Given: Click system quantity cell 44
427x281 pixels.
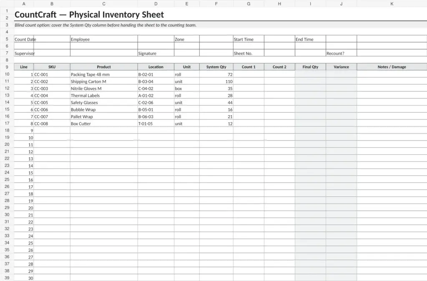Looking at the screenshot, I should pos(216,103).
